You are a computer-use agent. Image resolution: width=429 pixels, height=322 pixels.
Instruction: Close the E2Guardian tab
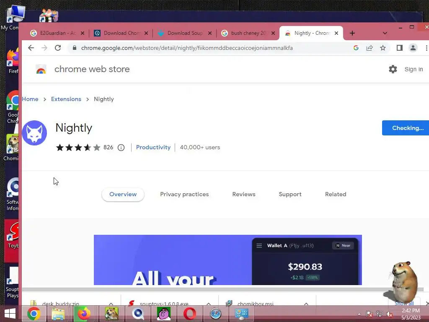(83, 33)
